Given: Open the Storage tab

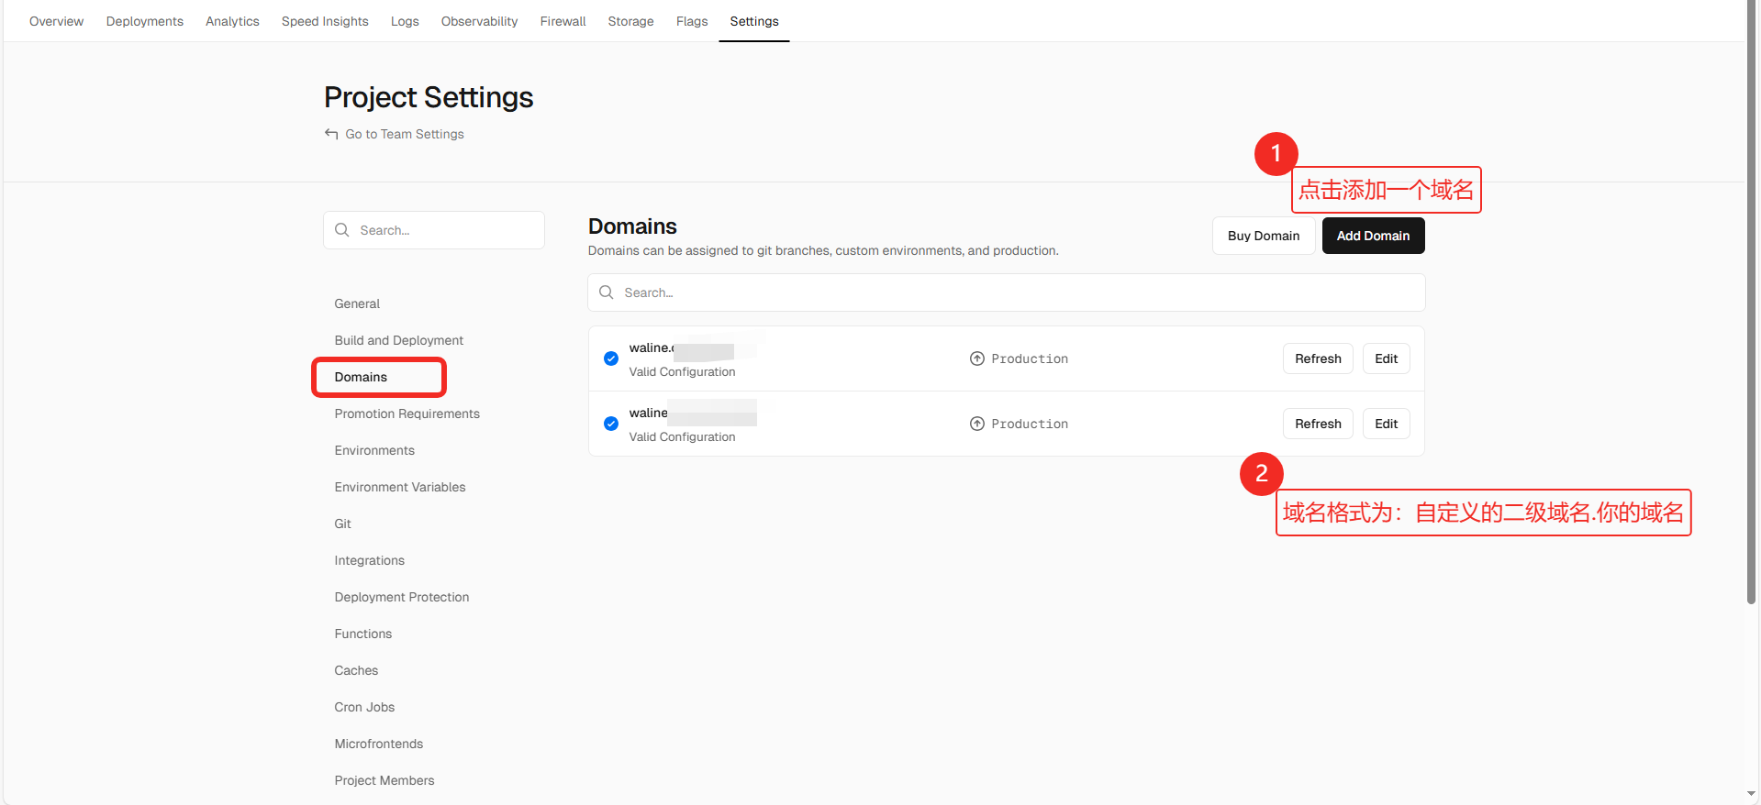Looking at the screenshot, I should pyautogui.click(x=630, y=21).
